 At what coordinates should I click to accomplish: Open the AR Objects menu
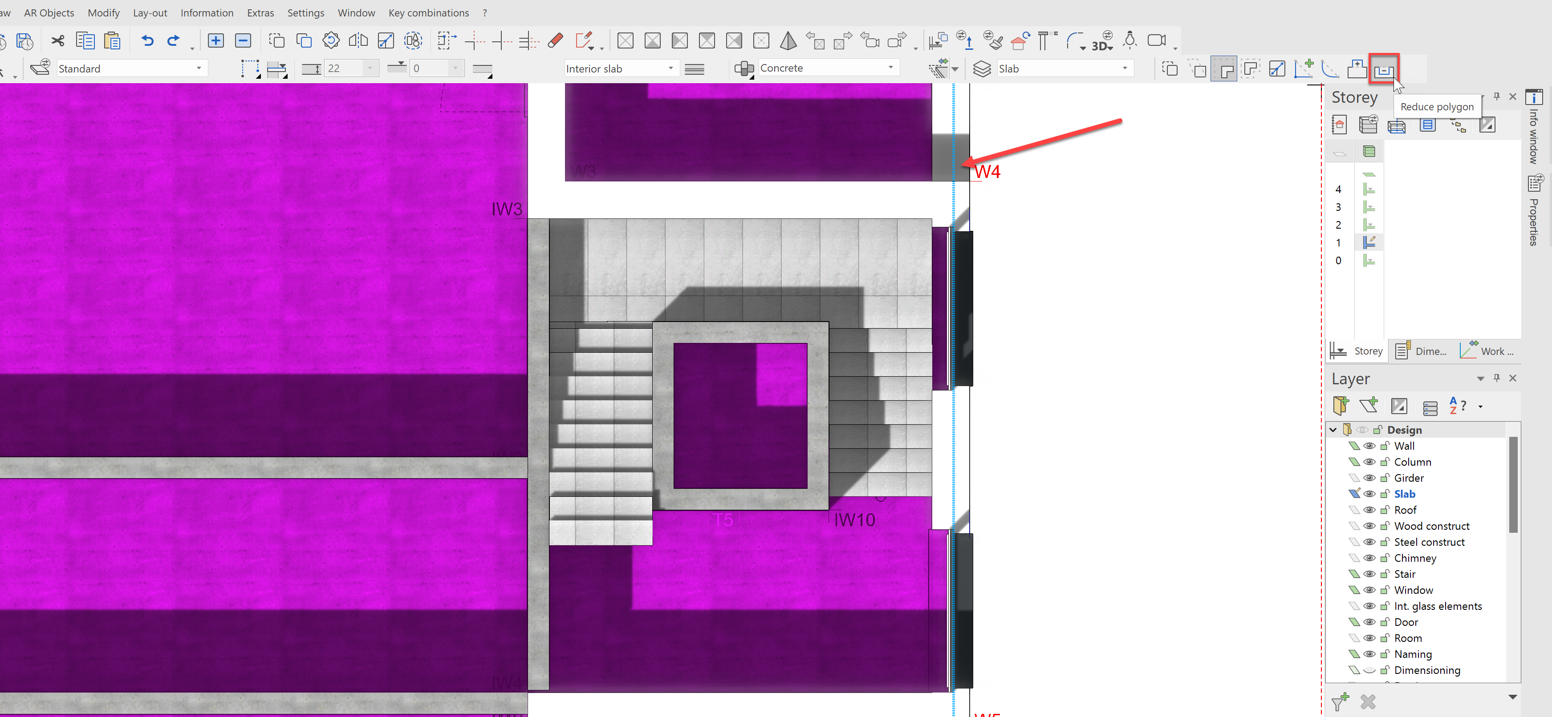[49, 12]
